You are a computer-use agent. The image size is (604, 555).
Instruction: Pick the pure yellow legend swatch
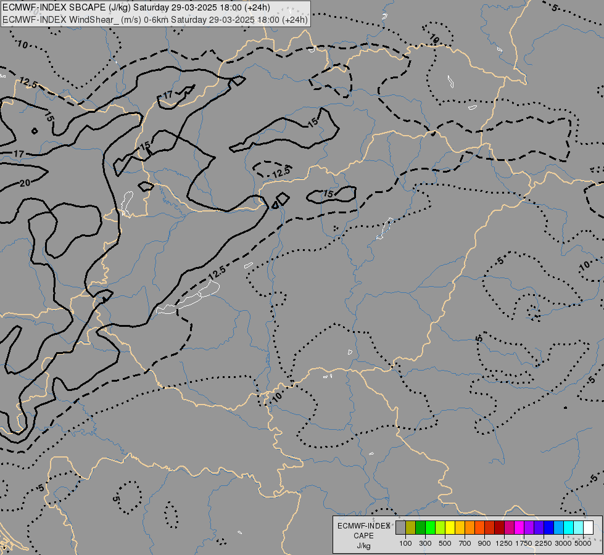tap(450, 527)
